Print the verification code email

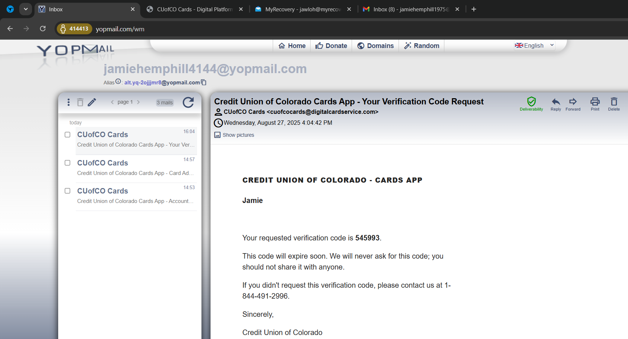click(595, 102)
